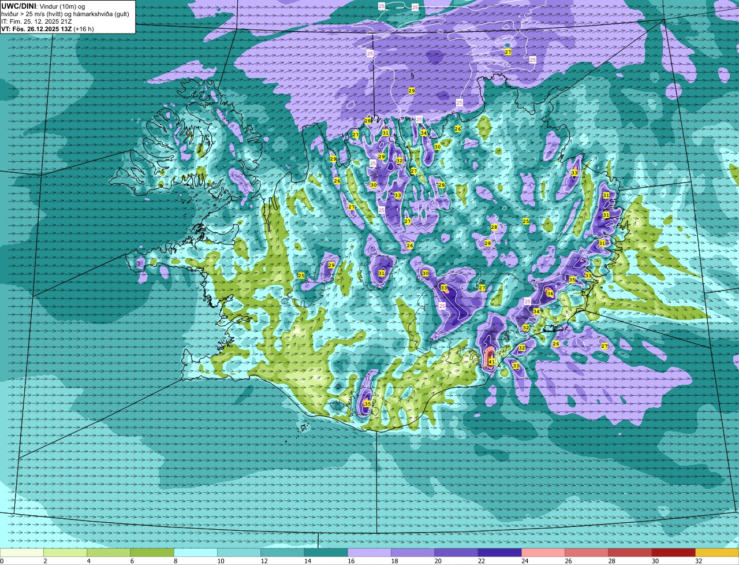The image size is (739, 565).
Task: Choose the red legend swatch between 28 and 30
Action: click(630, 553)
